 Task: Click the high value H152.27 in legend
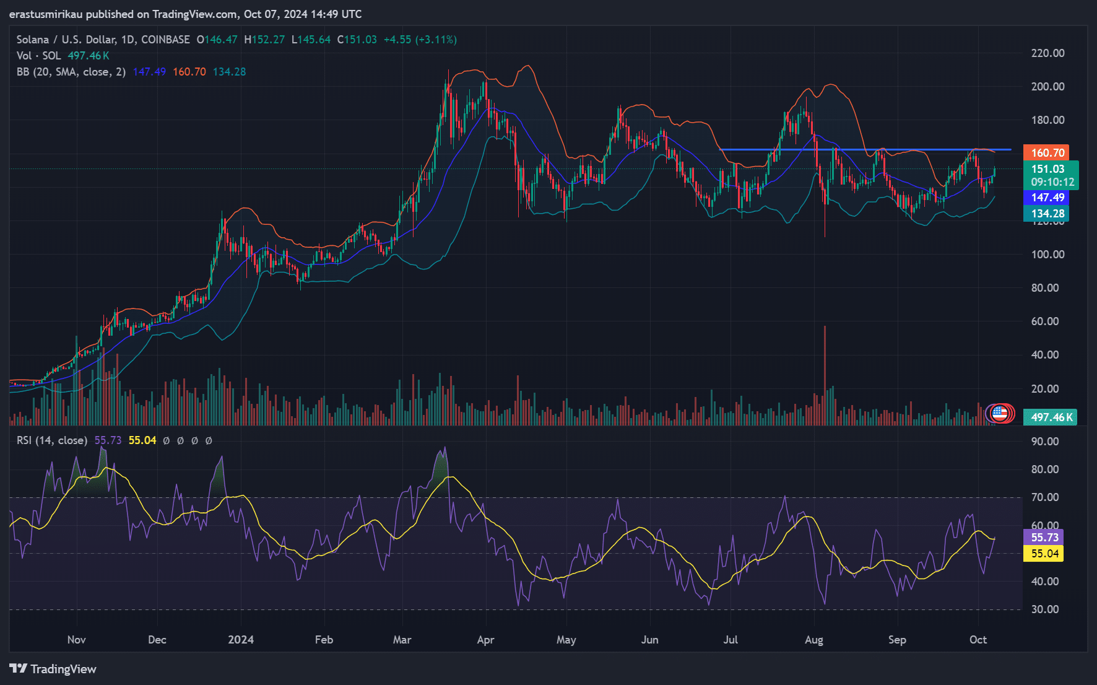[264, 40]
